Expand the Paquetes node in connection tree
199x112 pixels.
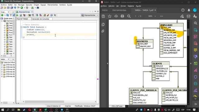5,30
